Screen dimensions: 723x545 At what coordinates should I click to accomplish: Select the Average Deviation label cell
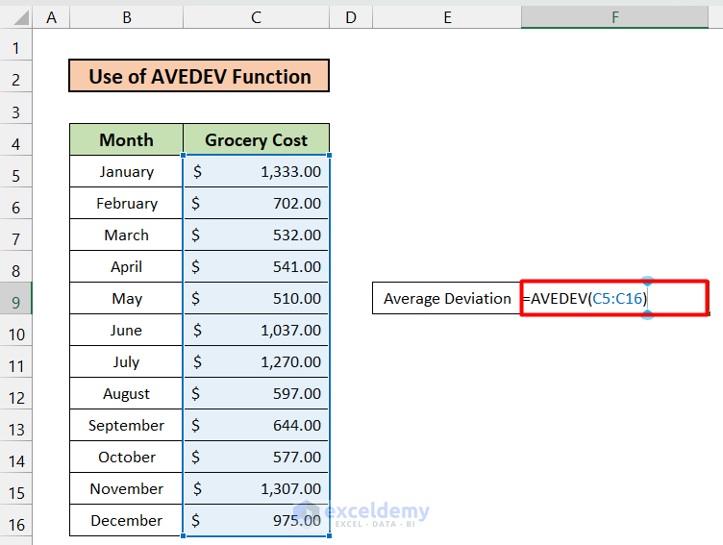pyautogui.click(x=447, y=298)
